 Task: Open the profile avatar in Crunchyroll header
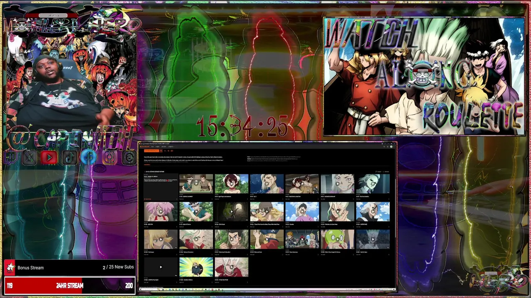[x=391, y=147]
